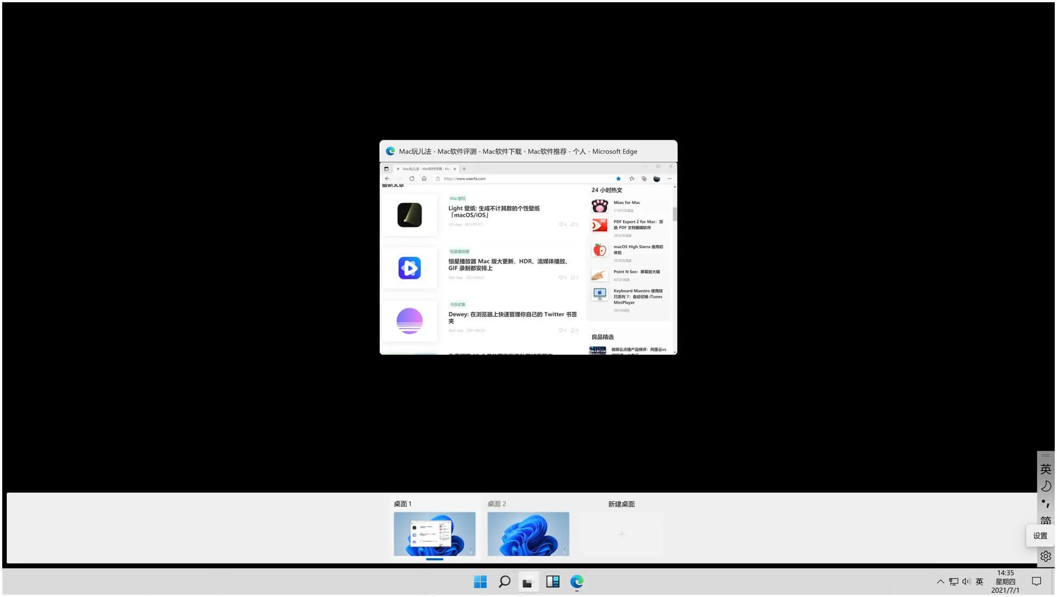Toggle 简 simplified Chinese on IME bar
Viewport: 1057px width, 597px height.
point(1046,520)
